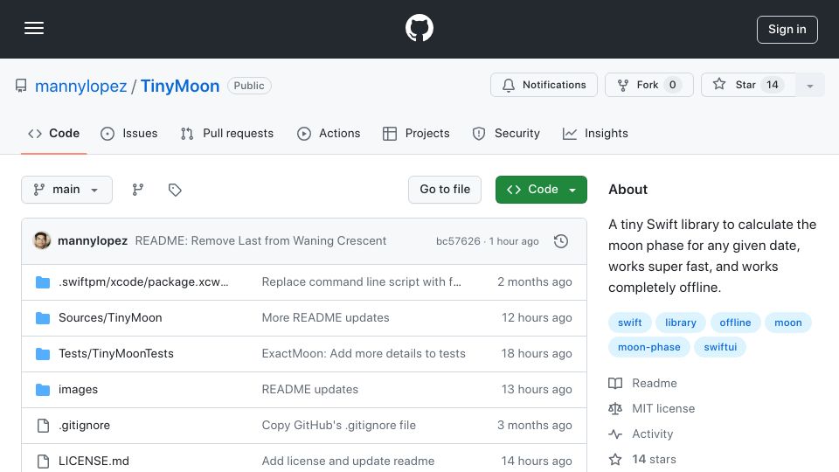
Task: Switch to the Code tab
Action: pos(53,133)
